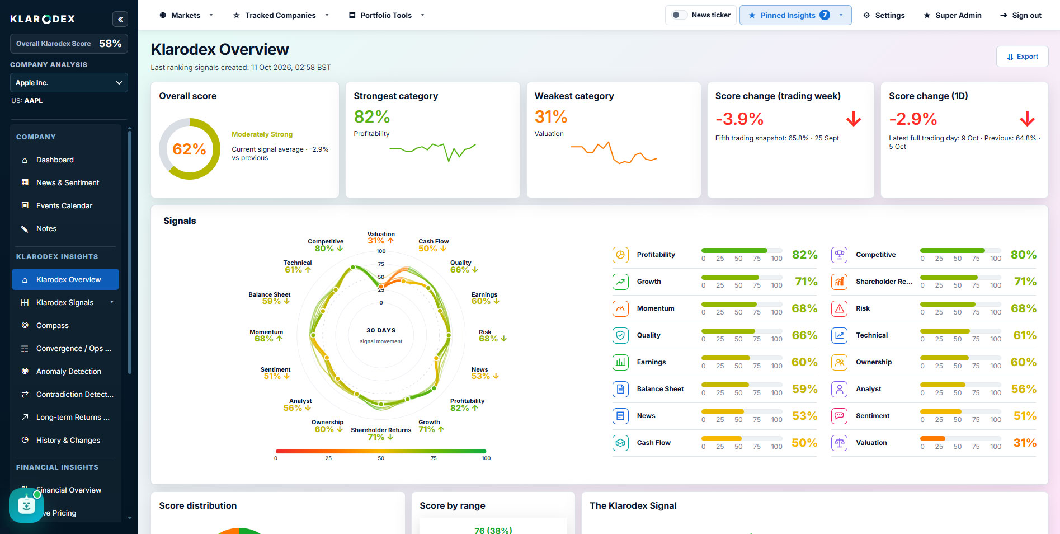Click the Export button

(1022, 57)
